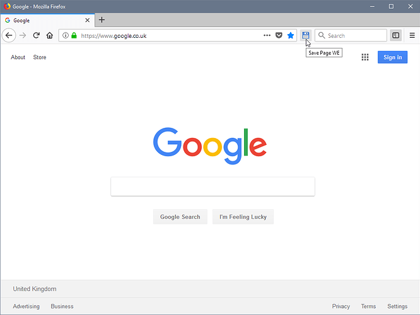Toggle the sidebars button
The image size is (420, 315).
[395, 35]
